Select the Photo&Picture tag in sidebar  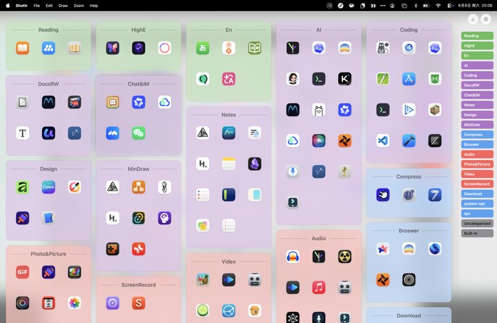click(x=477, y=164)
